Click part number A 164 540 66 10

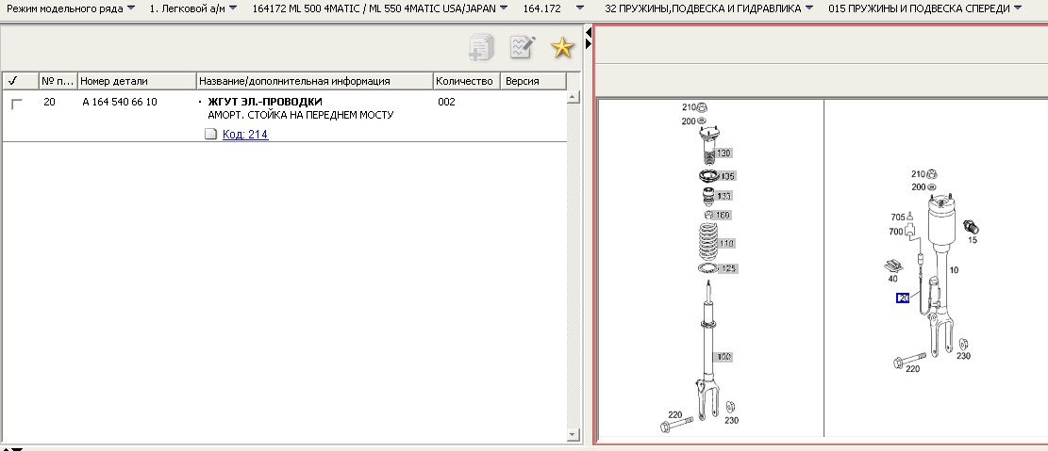point(120,102)
